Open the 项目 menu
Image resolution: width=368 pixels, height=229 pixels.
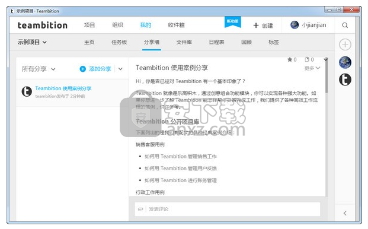[89, 25]
